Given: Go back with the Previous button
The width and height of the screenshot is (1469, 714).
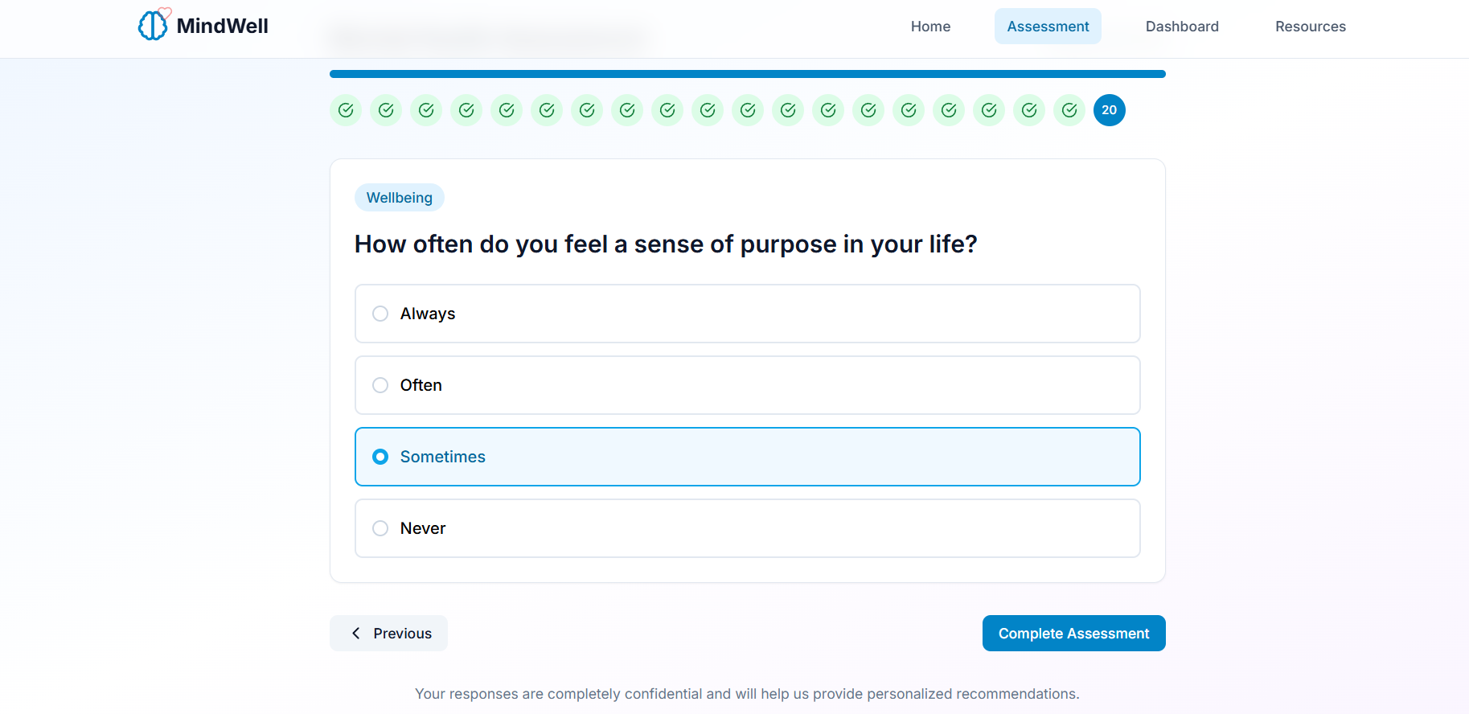Looking at the screenshot, I should 388,634.
